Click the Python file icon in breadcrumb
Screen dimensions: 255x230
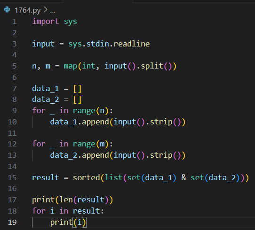(x=7, y=9)
